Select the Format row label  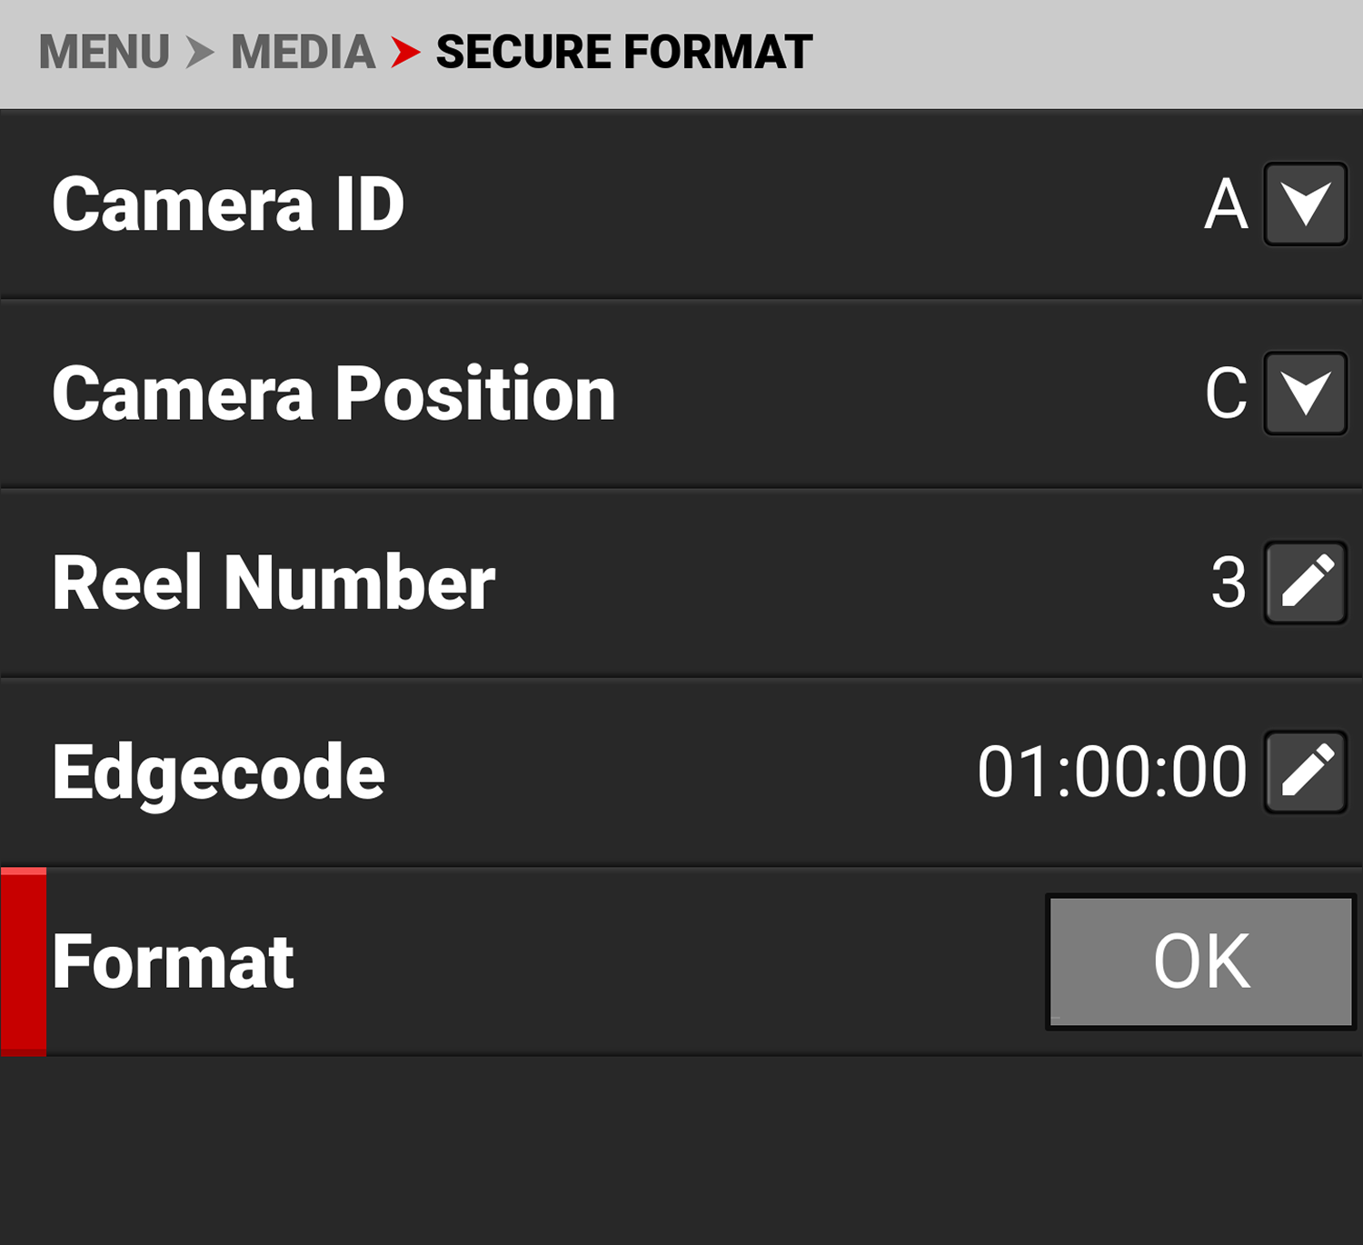point(174,961)
